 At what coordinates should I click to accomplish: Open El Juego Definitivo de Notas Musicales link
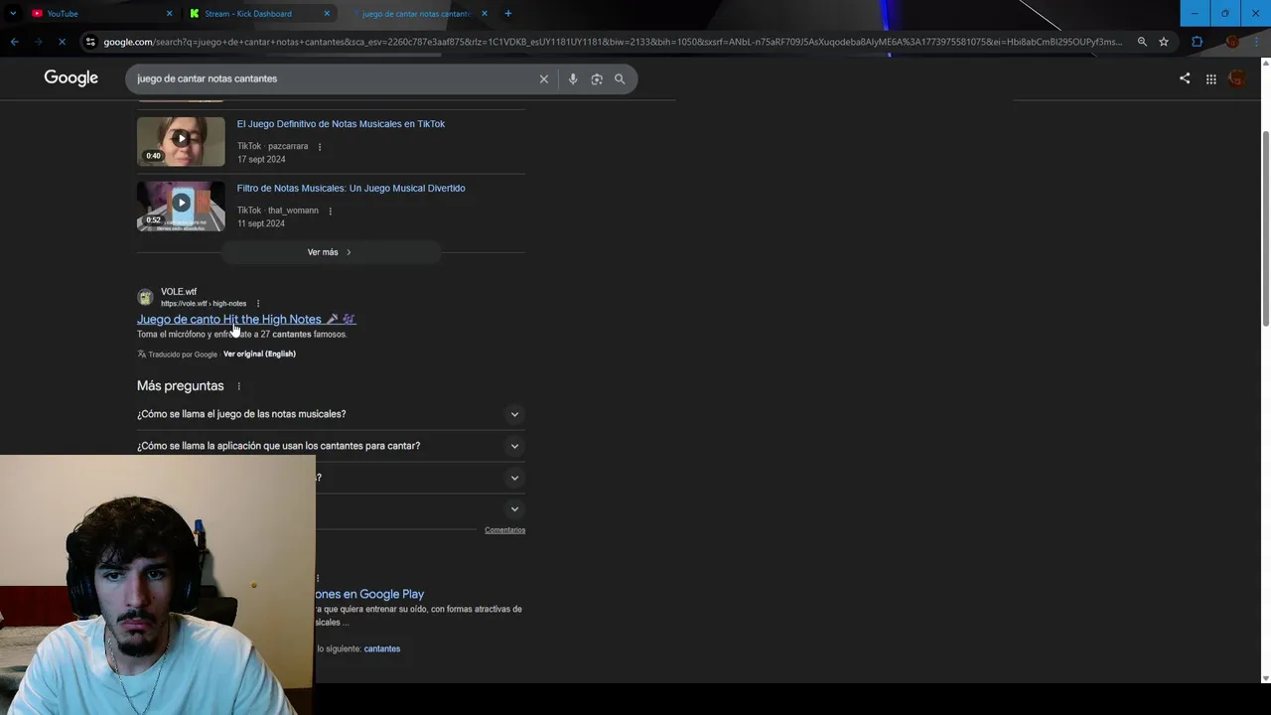click(341, 124)
